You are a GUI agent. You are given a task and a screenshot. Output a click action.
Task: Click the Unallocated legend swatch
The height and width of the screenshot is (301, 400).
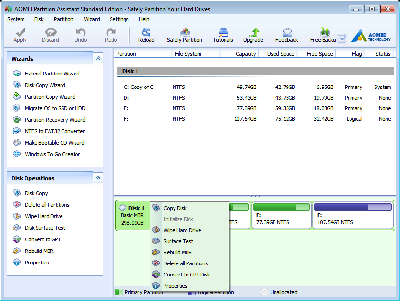[264, 292]
